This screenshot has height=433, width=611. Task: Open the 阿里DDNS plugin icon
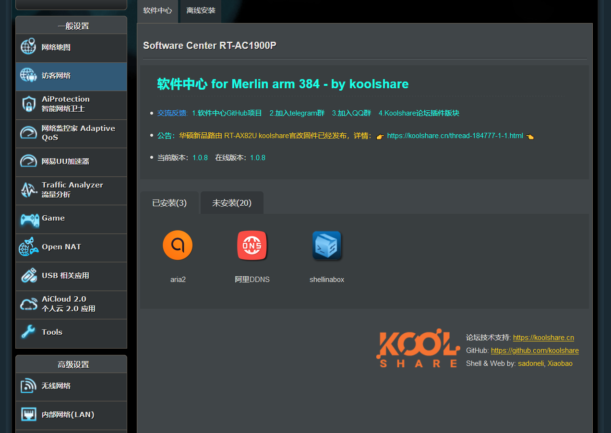pyautogui.click(x=252, y=246)
